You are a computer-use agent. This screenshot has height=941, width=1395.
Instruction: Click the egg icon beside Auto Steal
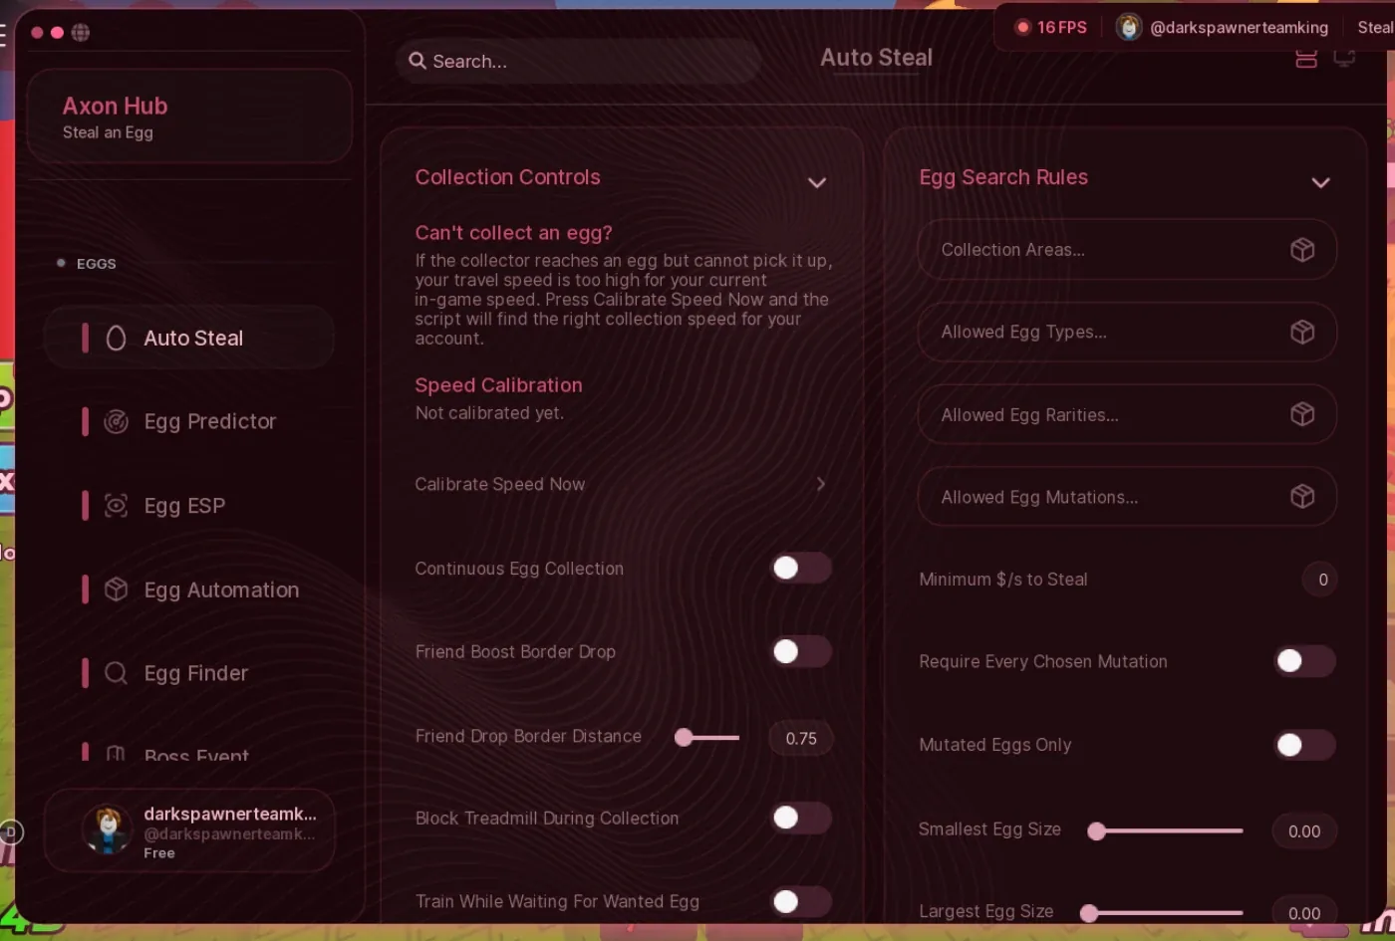(x=116, y=339)
